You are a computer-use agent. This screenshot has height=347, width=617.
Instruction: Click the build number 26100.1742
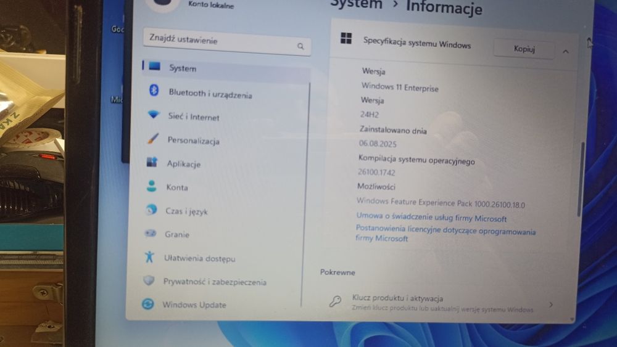tap(376, 172)
